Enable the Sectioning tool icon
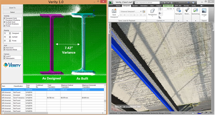Viewport: 215px width, 115px height. [195, 10]
